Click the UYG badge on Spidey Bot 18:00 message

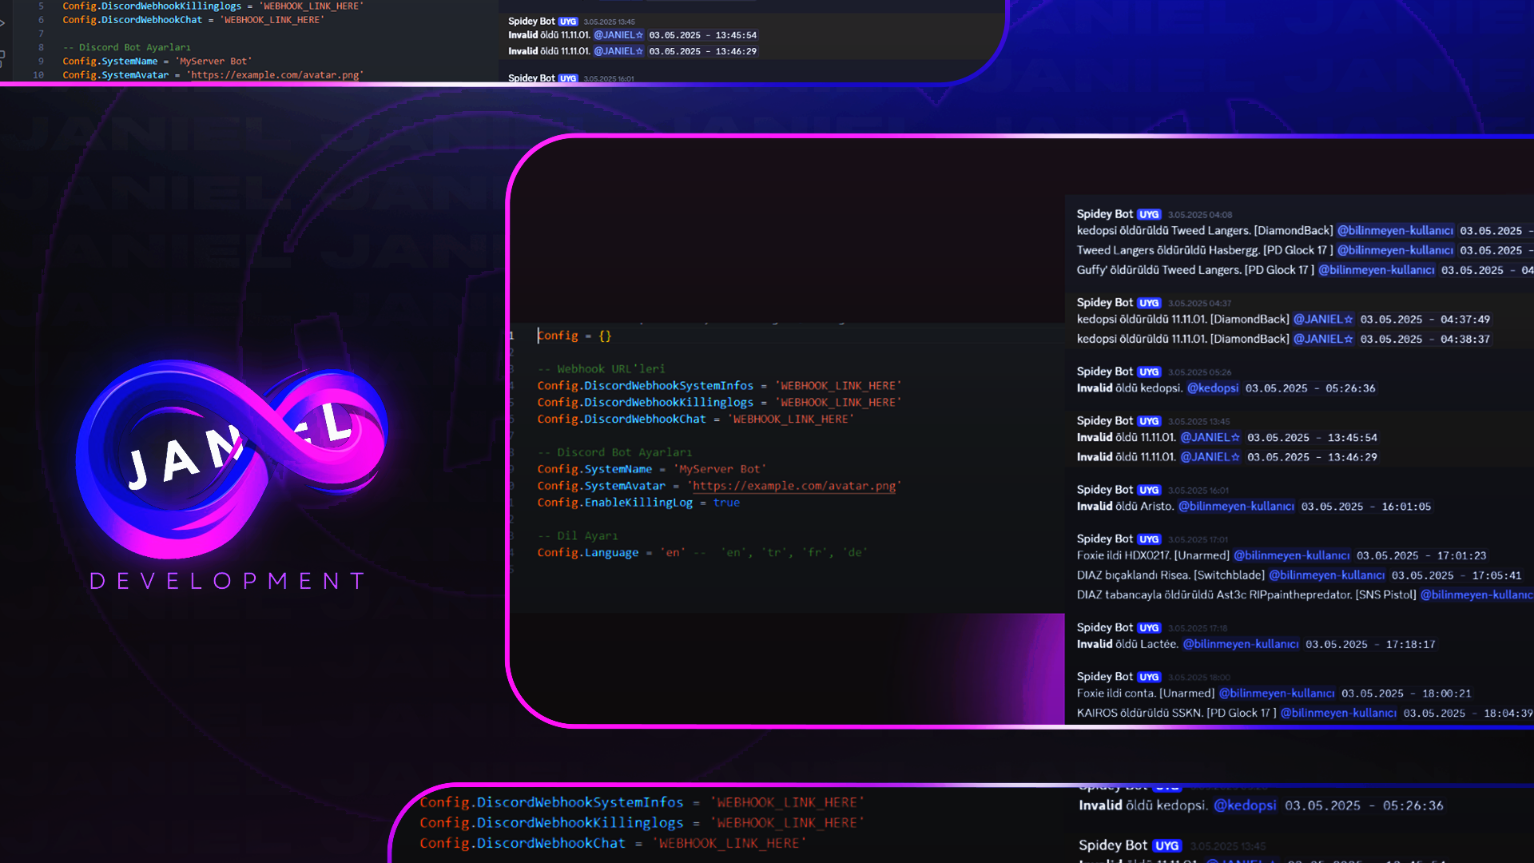point(1149,678)
